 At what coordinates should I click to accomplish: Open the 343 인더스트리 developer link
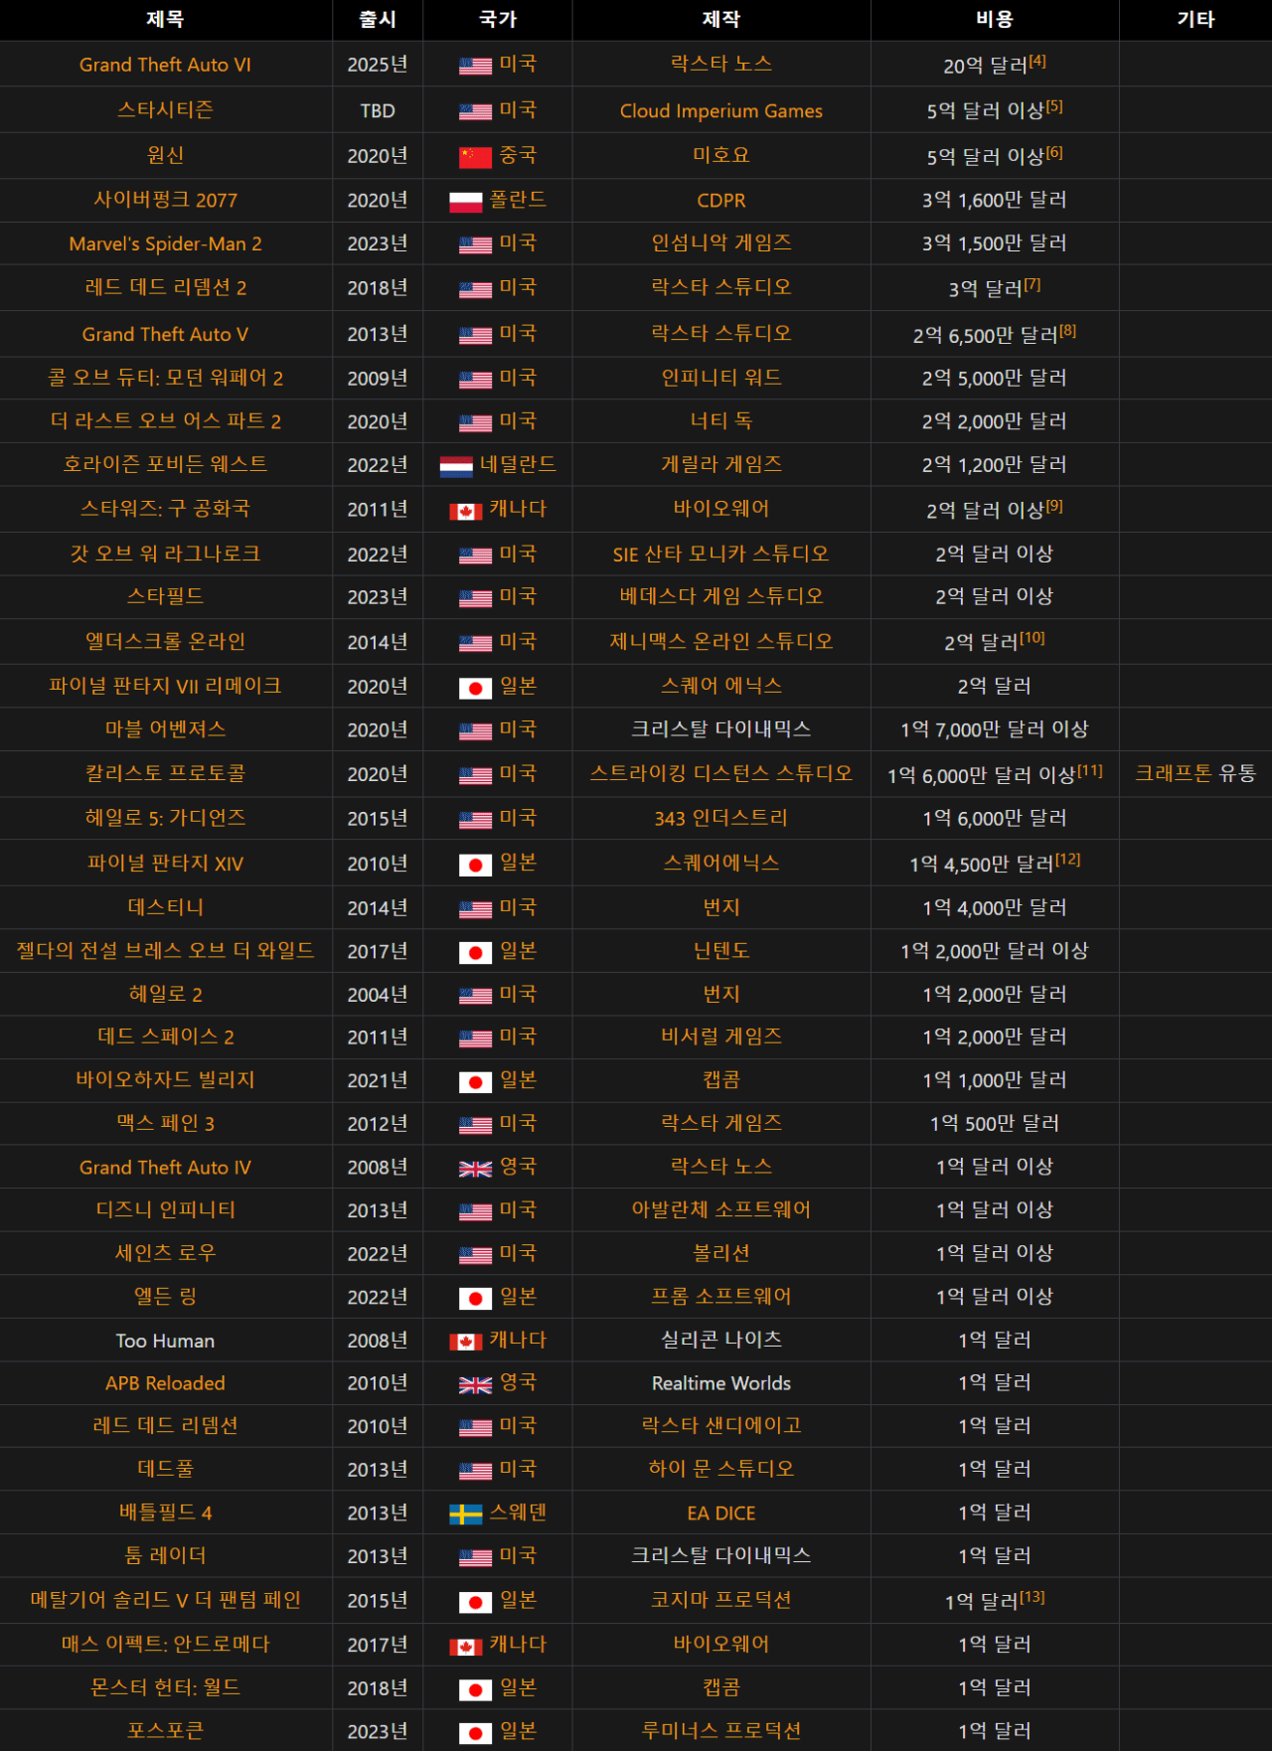tap(721, 818)
